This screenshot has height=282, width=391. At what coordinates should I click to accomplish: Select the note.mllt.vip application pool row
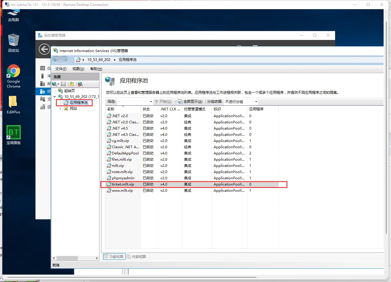(x=192, y=172)
